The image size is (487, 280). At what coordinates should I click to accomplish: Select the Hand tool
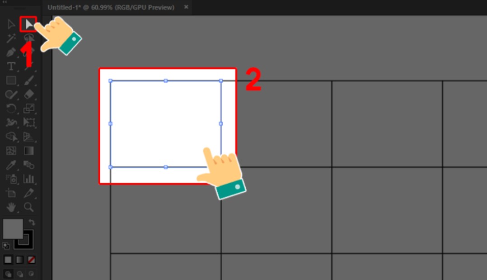(x=11, y=207)
